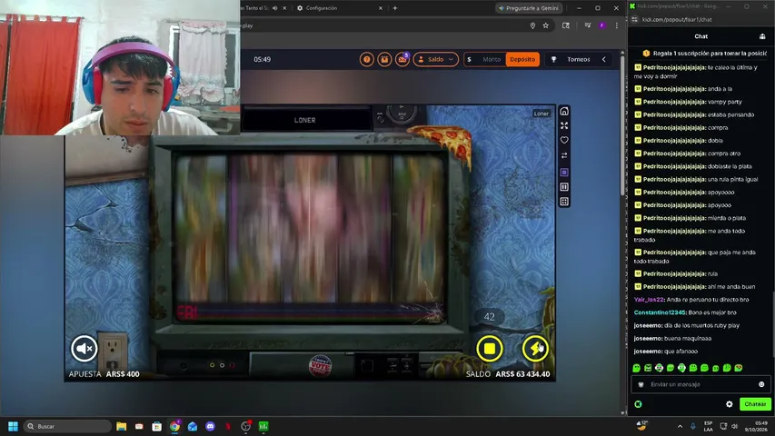Open chat users icon in Chat header
This screenshot has height=436, width=775.
click(762, 36)
